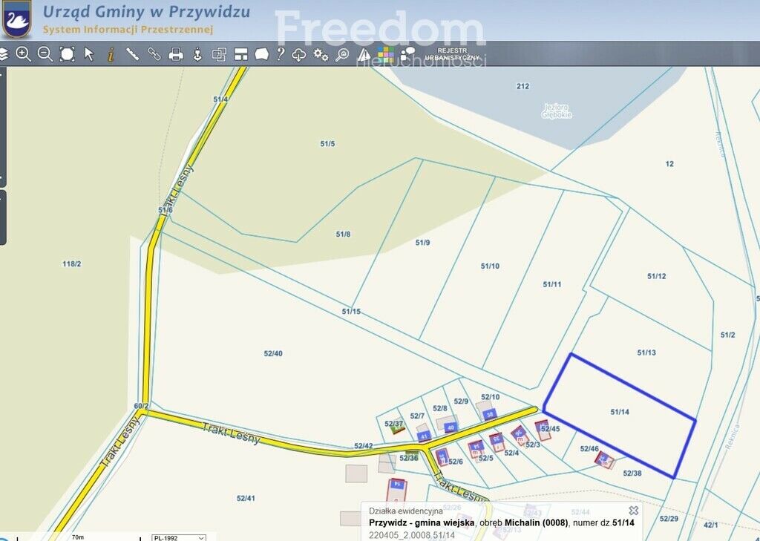Open Rejestr Urbanistyczny from the toolbar
This screenshot has width=760, height=541.
tap(452, 54)
